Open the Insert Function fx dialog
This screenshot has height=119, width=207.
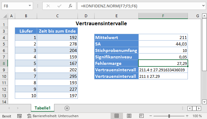coord(70,6)
